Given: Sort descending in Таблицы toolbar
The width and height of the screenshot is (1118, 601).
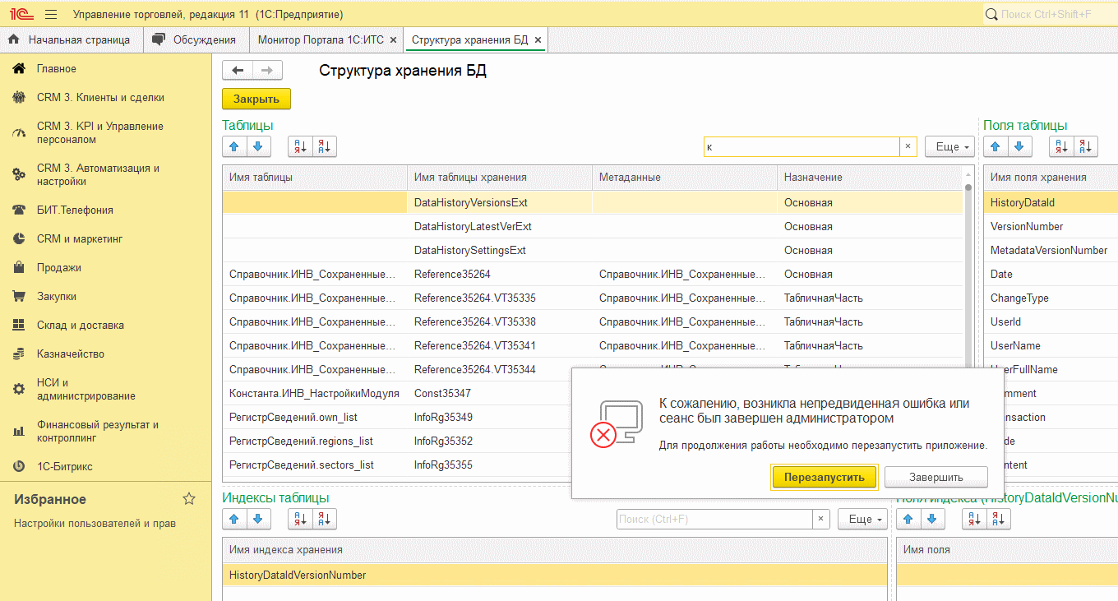Looking at the screenshot, I should point(325,147).
